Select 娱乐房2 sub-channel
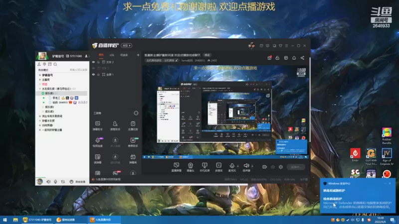 pos(49,107)
